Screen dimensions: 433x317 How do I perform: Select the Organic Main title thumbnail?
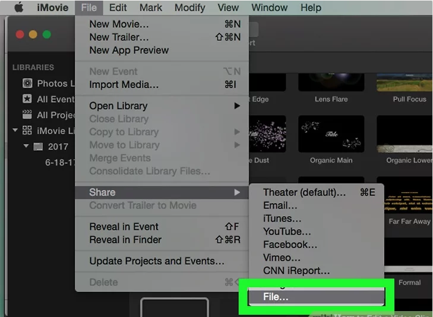pos(331,134)
